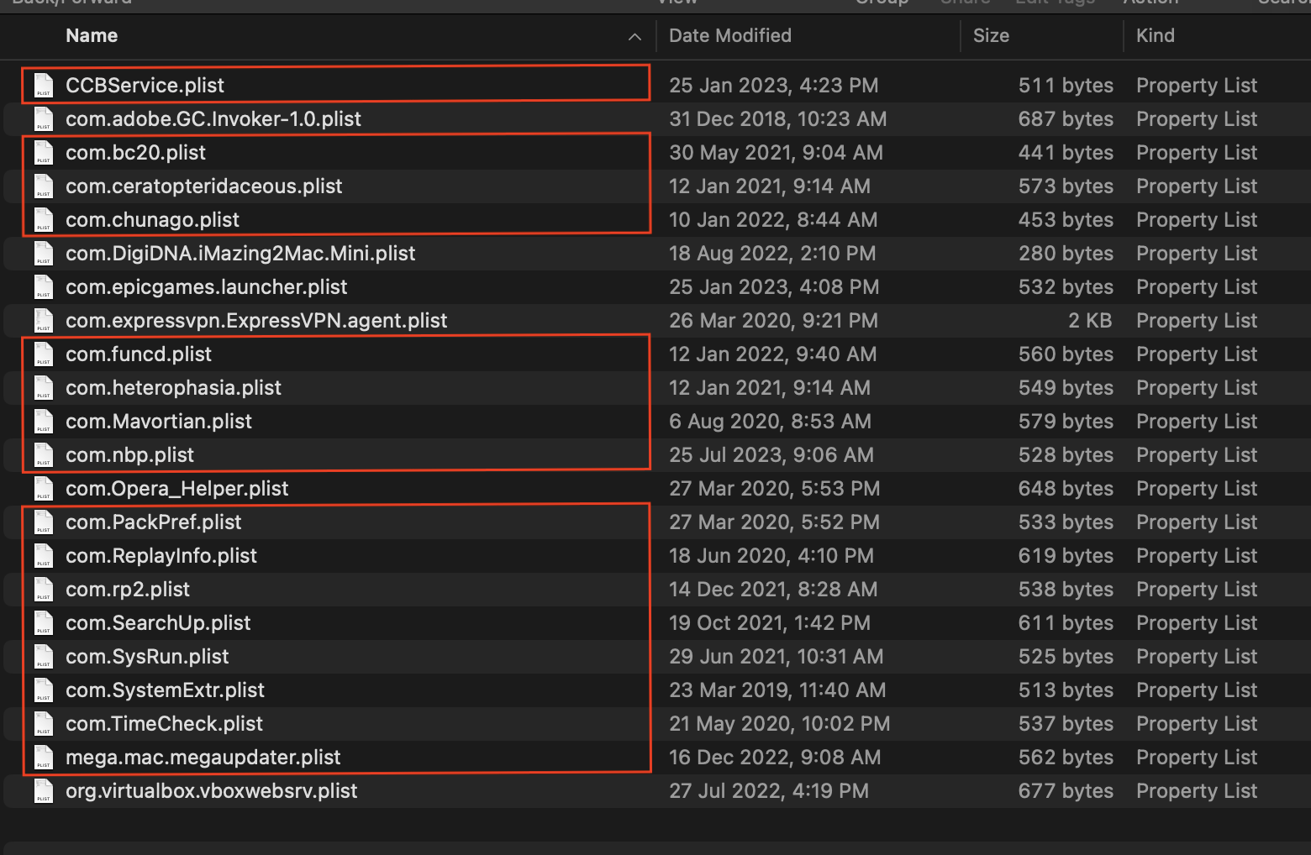1311x855 pixels.
Task: Click the date 31 Dec 2018, 10:23 AM
Action: (x=777, y=118)
